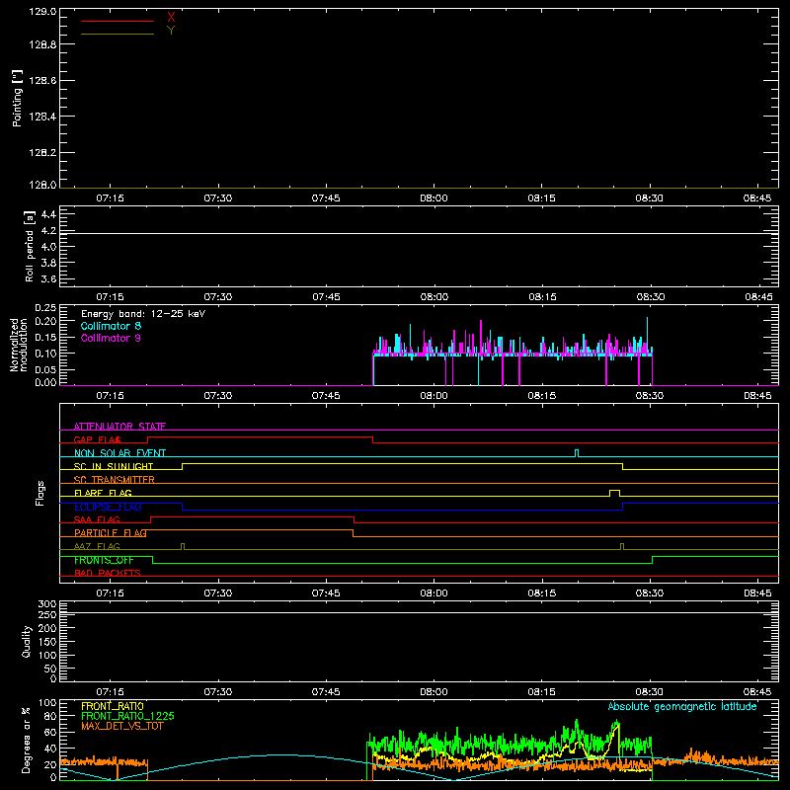The height and width of the screenshot is (790, 790).
Task: Click '08:15' label under modulation panel
Action: coord(541,396)
